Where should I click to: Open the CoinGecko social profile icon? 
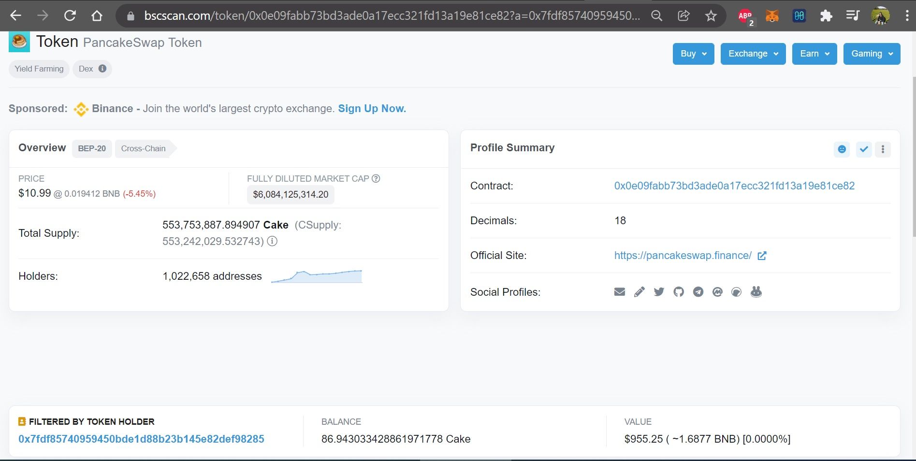[737, 292]
